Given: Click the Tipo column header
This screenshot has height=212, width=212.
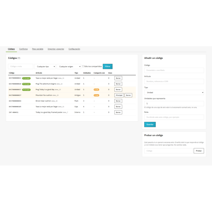Looking at the screenshot, I should point(76,73).
